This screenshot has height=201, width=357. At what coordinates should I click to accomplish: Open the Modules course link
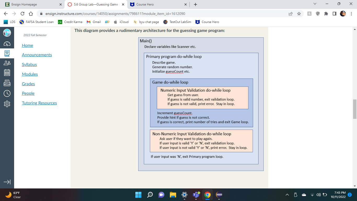(30, 74)
